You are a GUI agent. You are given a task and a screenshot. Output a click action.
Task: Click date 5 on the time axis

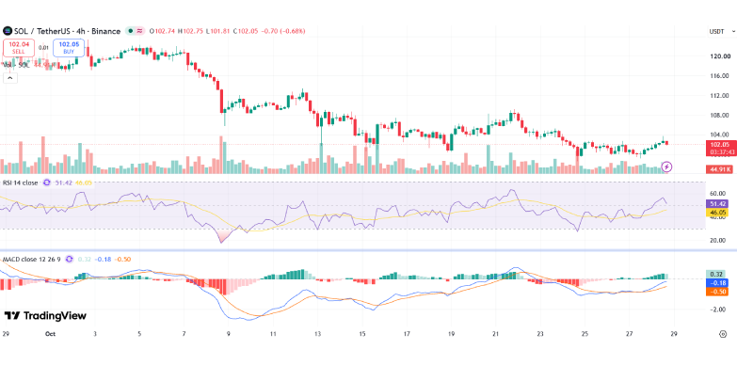coord(139,334)
